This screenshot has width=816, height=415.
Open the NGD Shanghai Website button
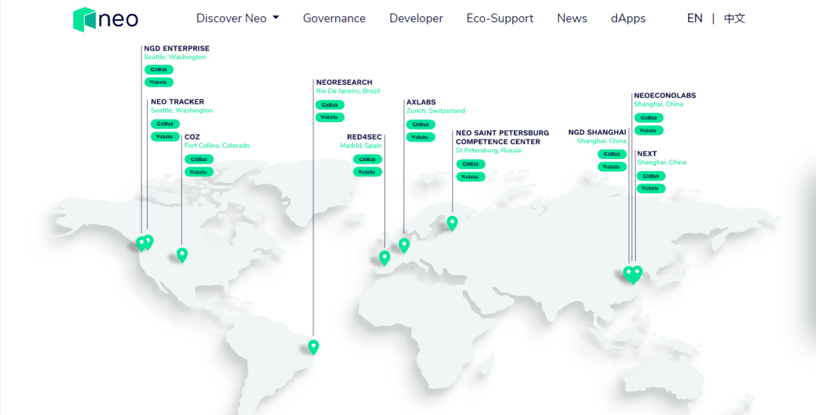(x=612, y=167)
